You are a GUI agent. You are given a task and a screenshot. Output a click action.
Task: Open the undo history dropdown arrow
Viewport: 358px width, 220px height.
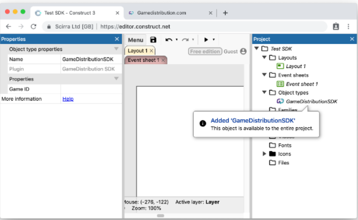[177, 40]
